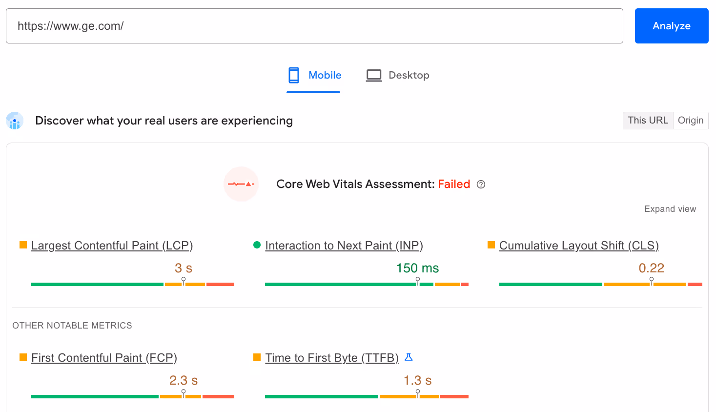Click the orange status square beside TTFB
The width and height of the screenshot is (716, 412).
click(256, 357)
